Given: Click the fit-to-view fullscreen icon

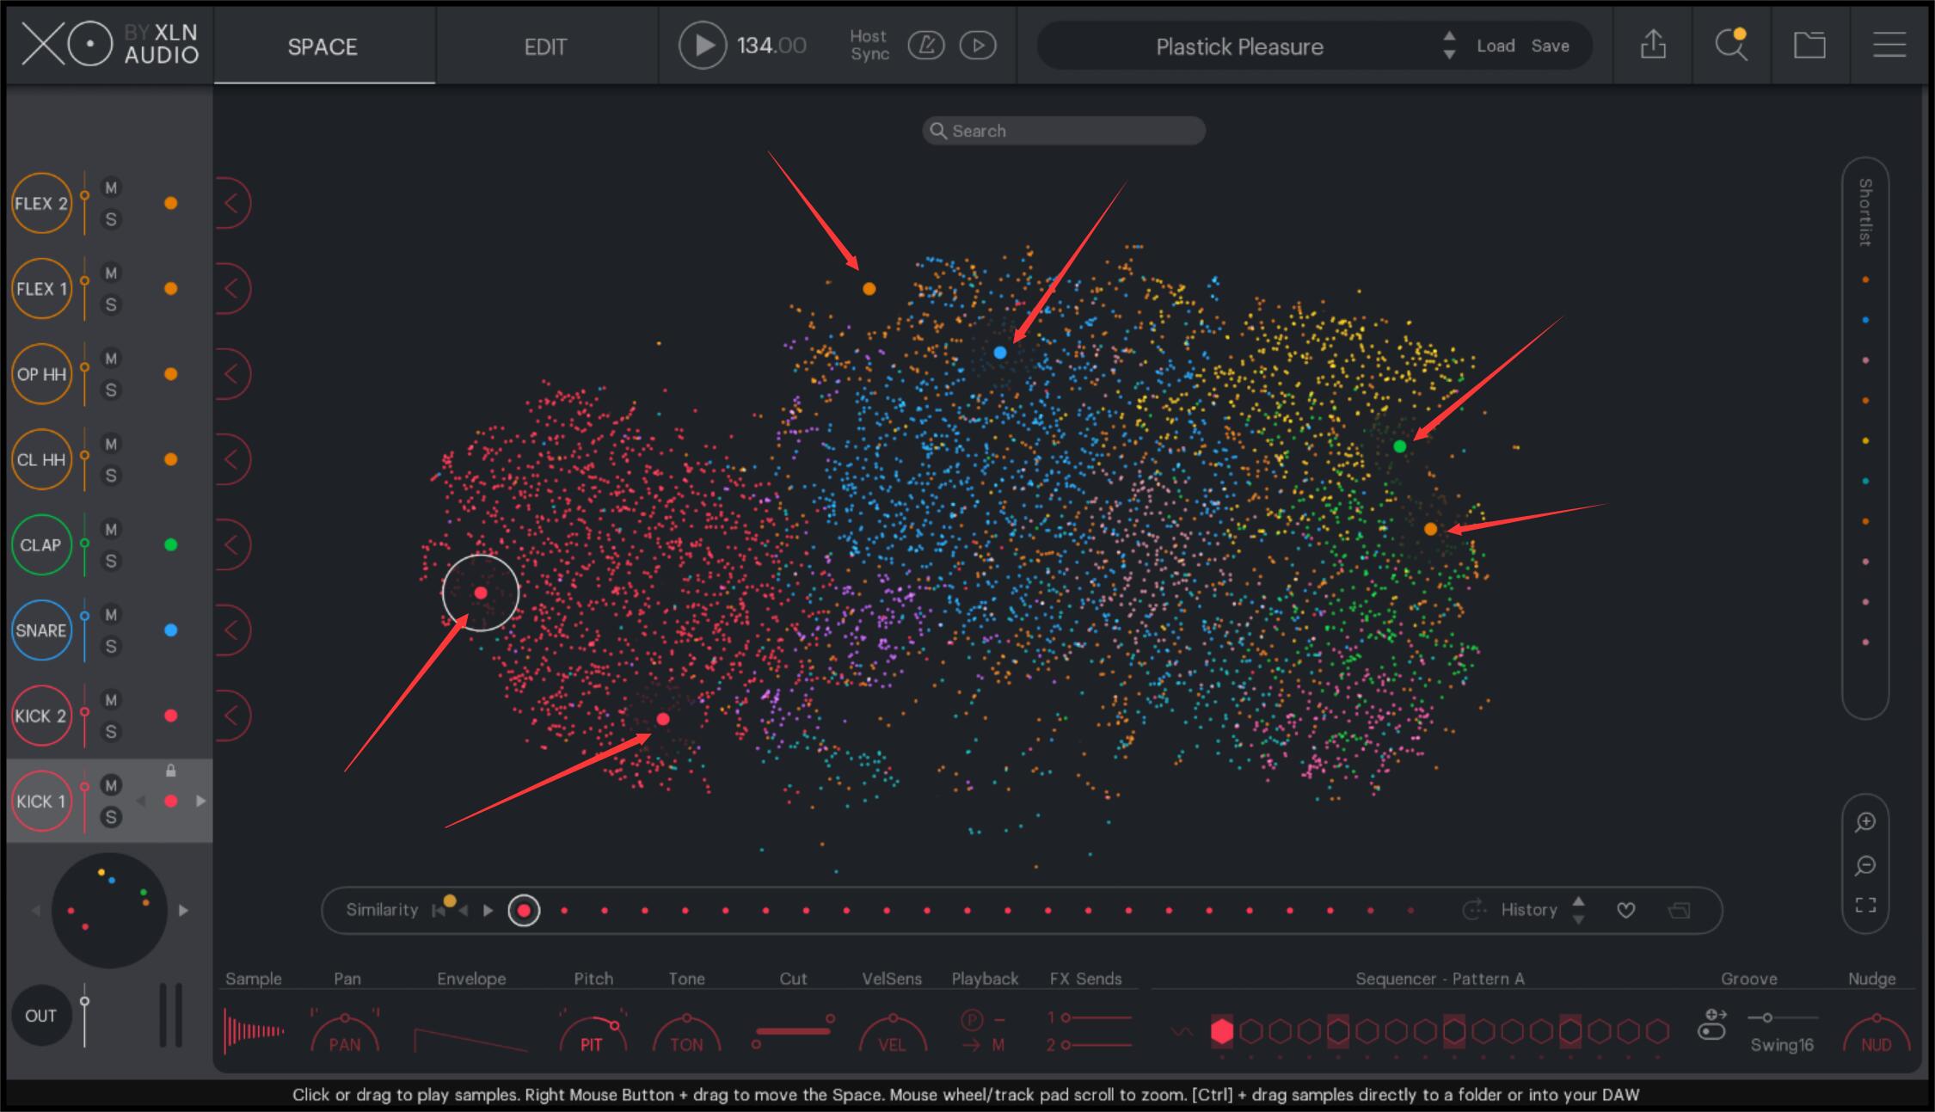Looking at the screenshot, I should [1864, 906].
